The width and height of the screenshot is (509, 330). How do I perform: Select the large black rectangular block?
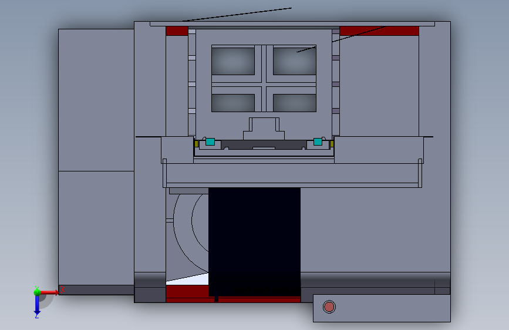pyautogui.click(x=254, y=242)
